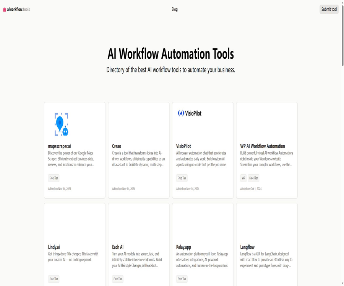The width and height of the screenshot is (344, 286).
Task: Click Free Tier tag on WP AI Workflow card
Action: coord(254,178)
